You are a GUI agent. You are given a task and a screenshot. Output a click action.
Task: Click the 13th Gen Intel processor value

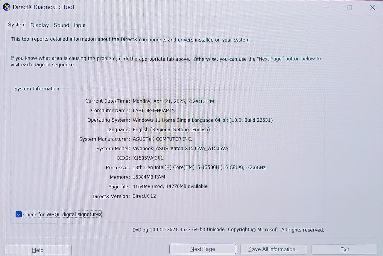[x=199, y=167]
